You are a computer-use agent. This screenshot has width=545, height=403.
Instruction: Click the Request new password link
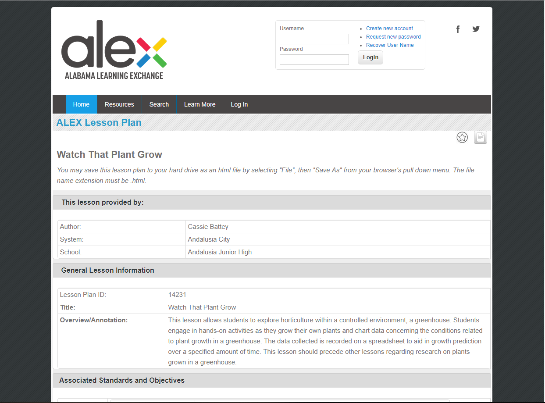(393, 37)
